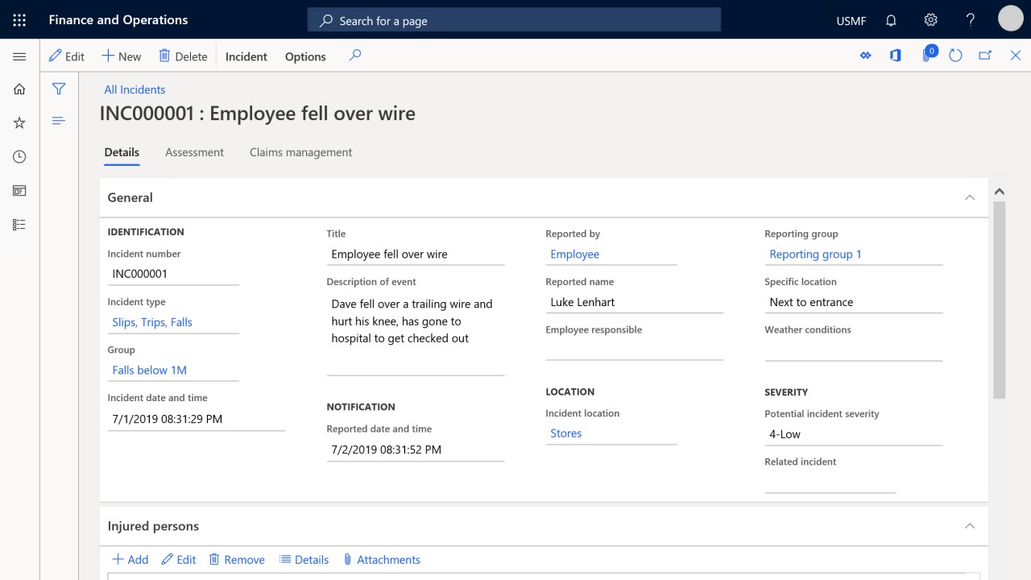Image resolution: width=1031 pixels, height=580 pixels.
Task: Open the Stores incident location
Action: (x=565, y=433)
